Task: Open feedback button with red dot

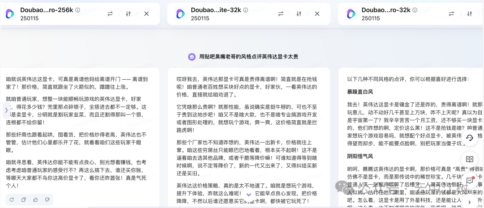Action: coord(470,181)
